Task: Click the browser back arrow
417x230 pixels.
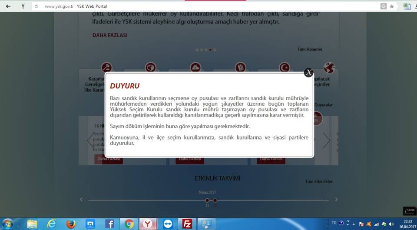Action: pyautogui.click(x=8, y=6)
